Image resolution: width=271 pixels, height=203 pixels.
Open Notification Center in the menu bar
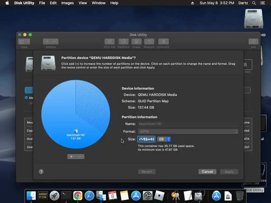point(262,3)
